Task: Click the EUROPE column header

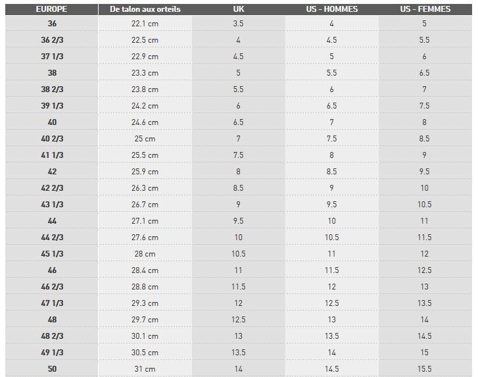Action: [52, 9]
